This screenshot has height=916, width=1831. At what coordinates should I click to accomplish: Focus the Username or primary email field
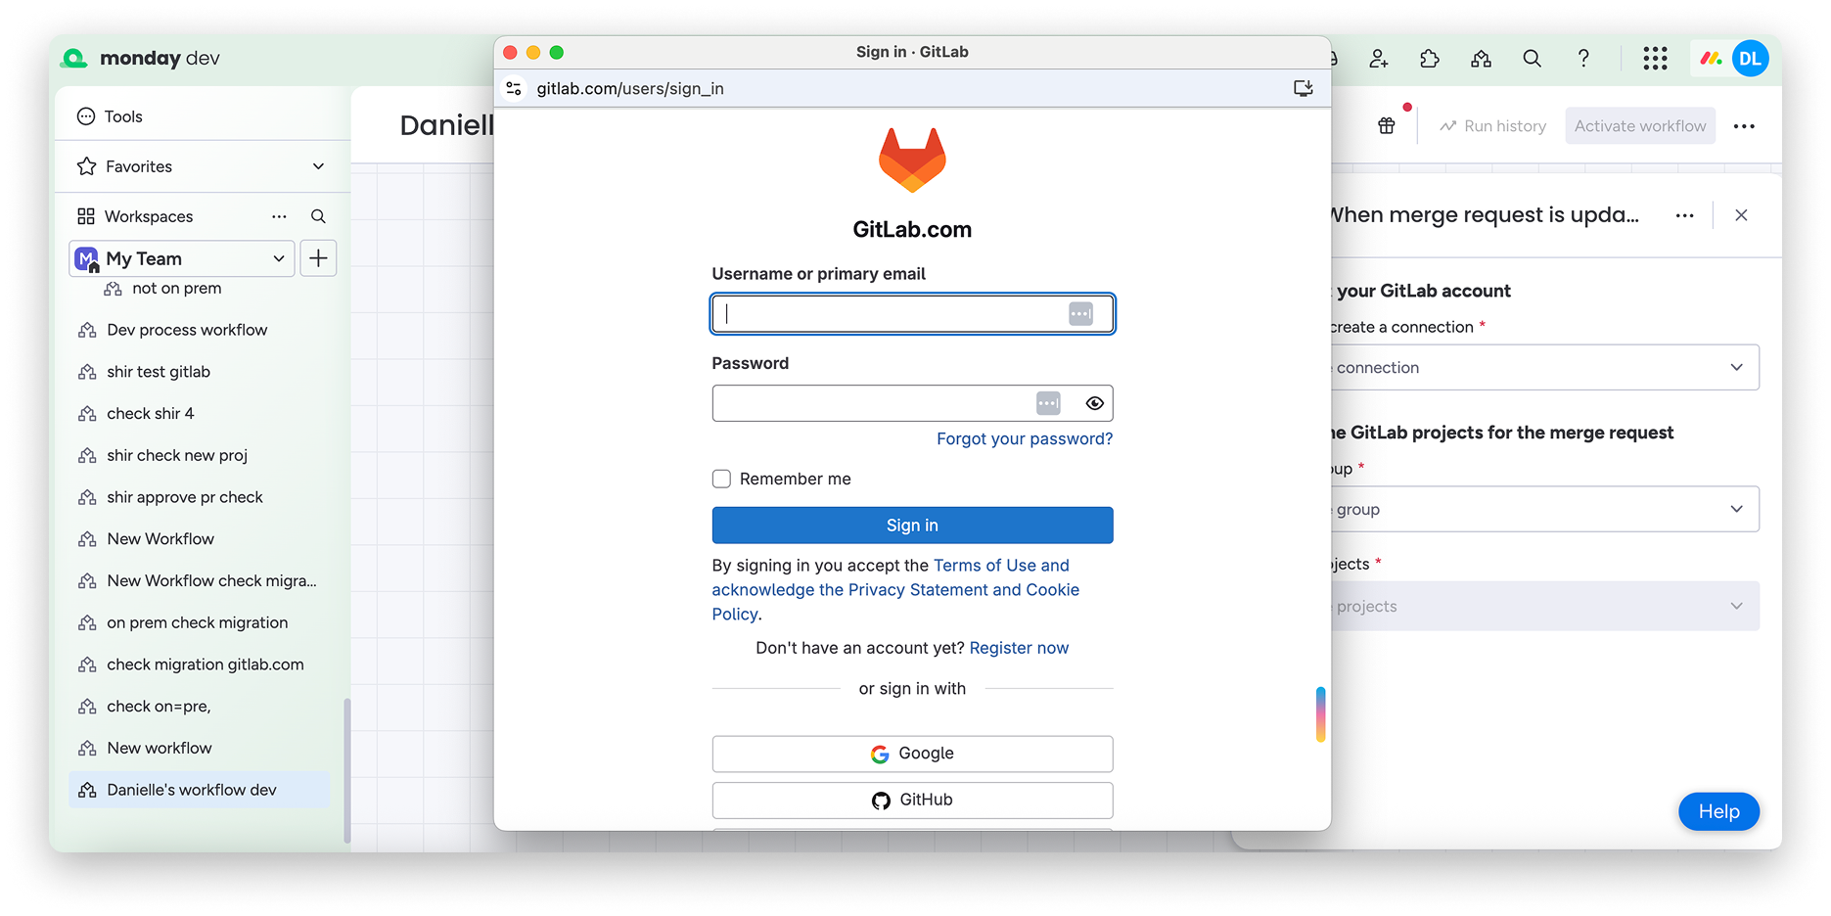912,314
